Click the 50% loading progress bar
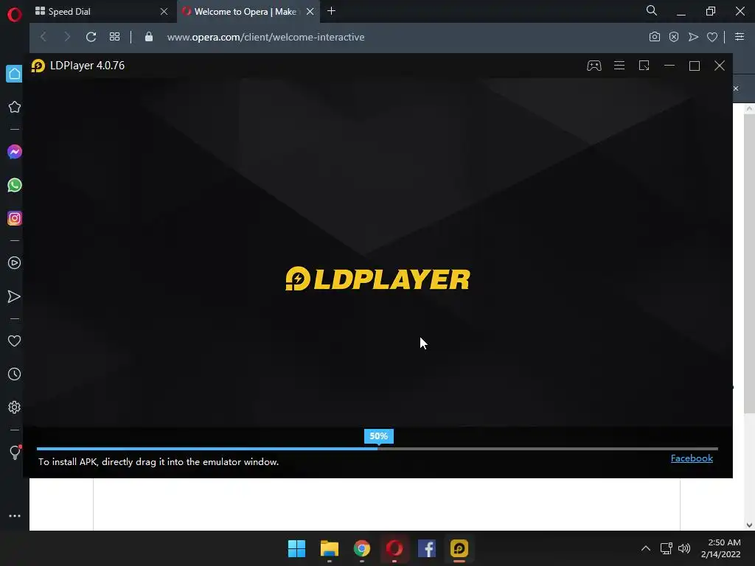 [377, 449]
